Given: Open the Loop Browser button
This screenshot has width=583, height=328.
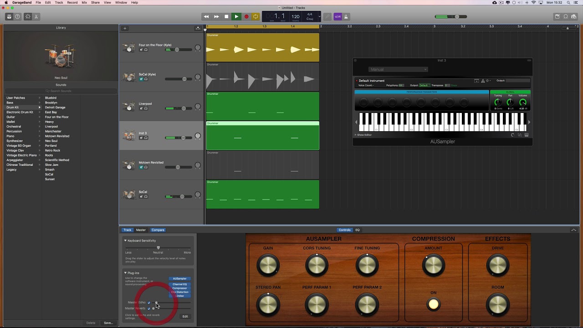Looking at the screenshot, I should (x=566, y=17).
